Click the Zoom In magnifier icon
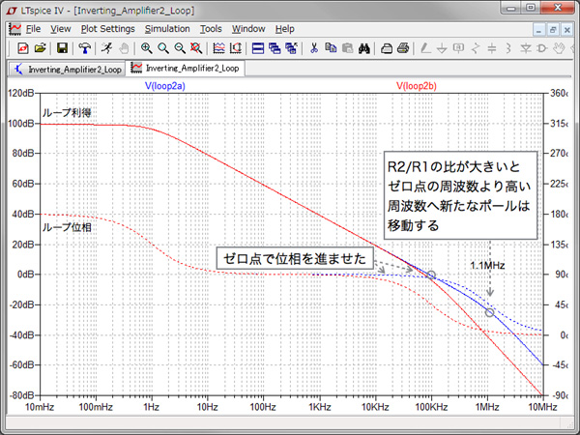The height and width of the screenshot is (435, 580). click(x=146, y=47)
